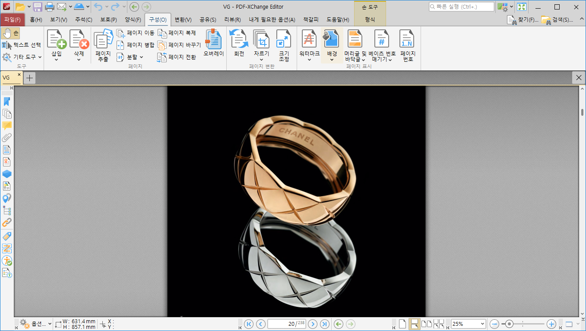The height and width of the screenshot is (331, 586).
Task: Click the print icon in title bar
Action: point(50,7)
